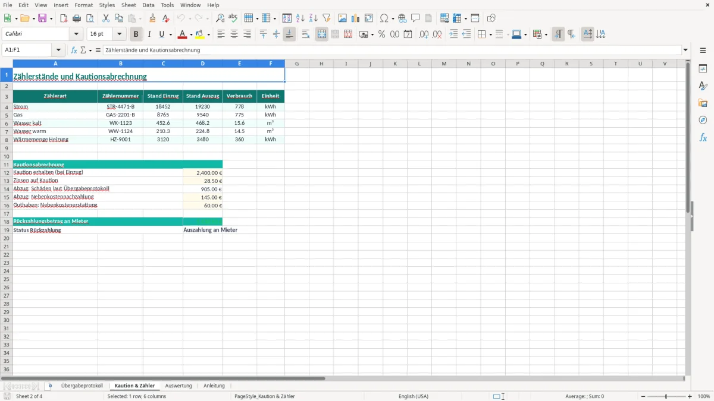
Task: Toggle Merge and Center Cells
Action: [322, 34]
